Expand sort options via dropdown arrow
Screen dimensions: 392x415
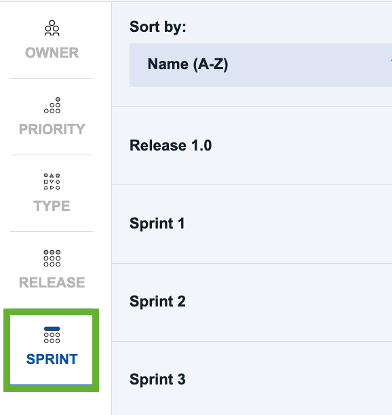[x=391, y=61]
